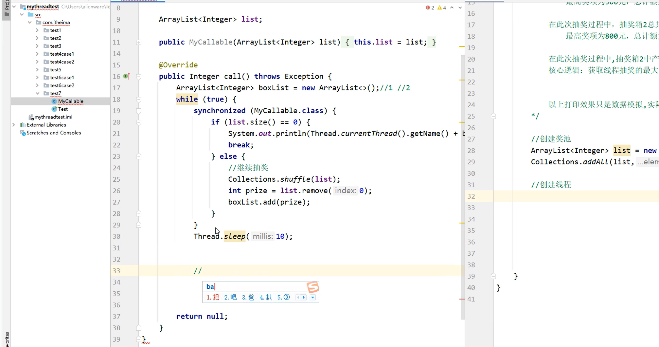The height and width of the screenshot is (347, 659).
Task: Click the External Libraries icon
Action: (x=23, y=125)
